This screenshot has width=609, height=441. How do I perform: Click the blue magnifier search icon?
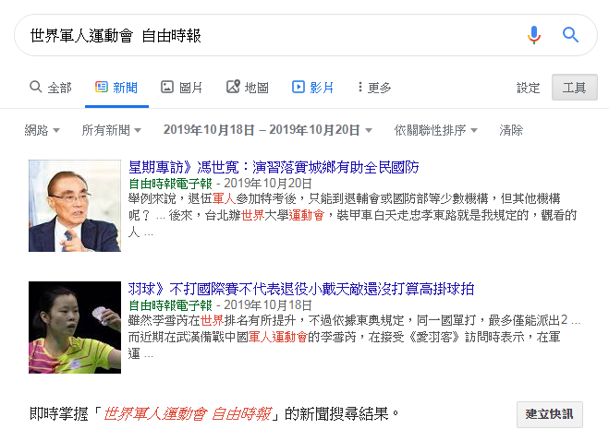pos(570,35)
